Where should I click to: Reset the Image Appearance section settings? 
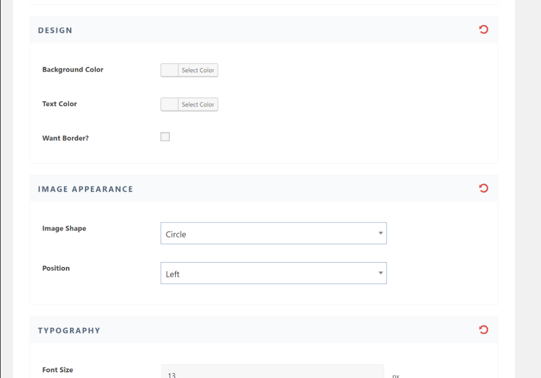(483, 188)
